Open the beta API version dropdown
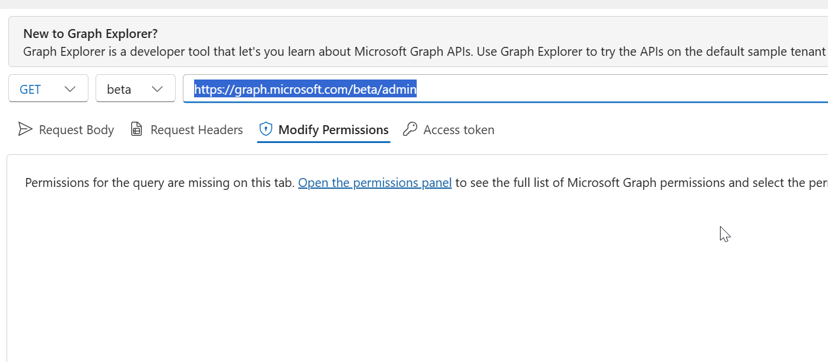 135,88
